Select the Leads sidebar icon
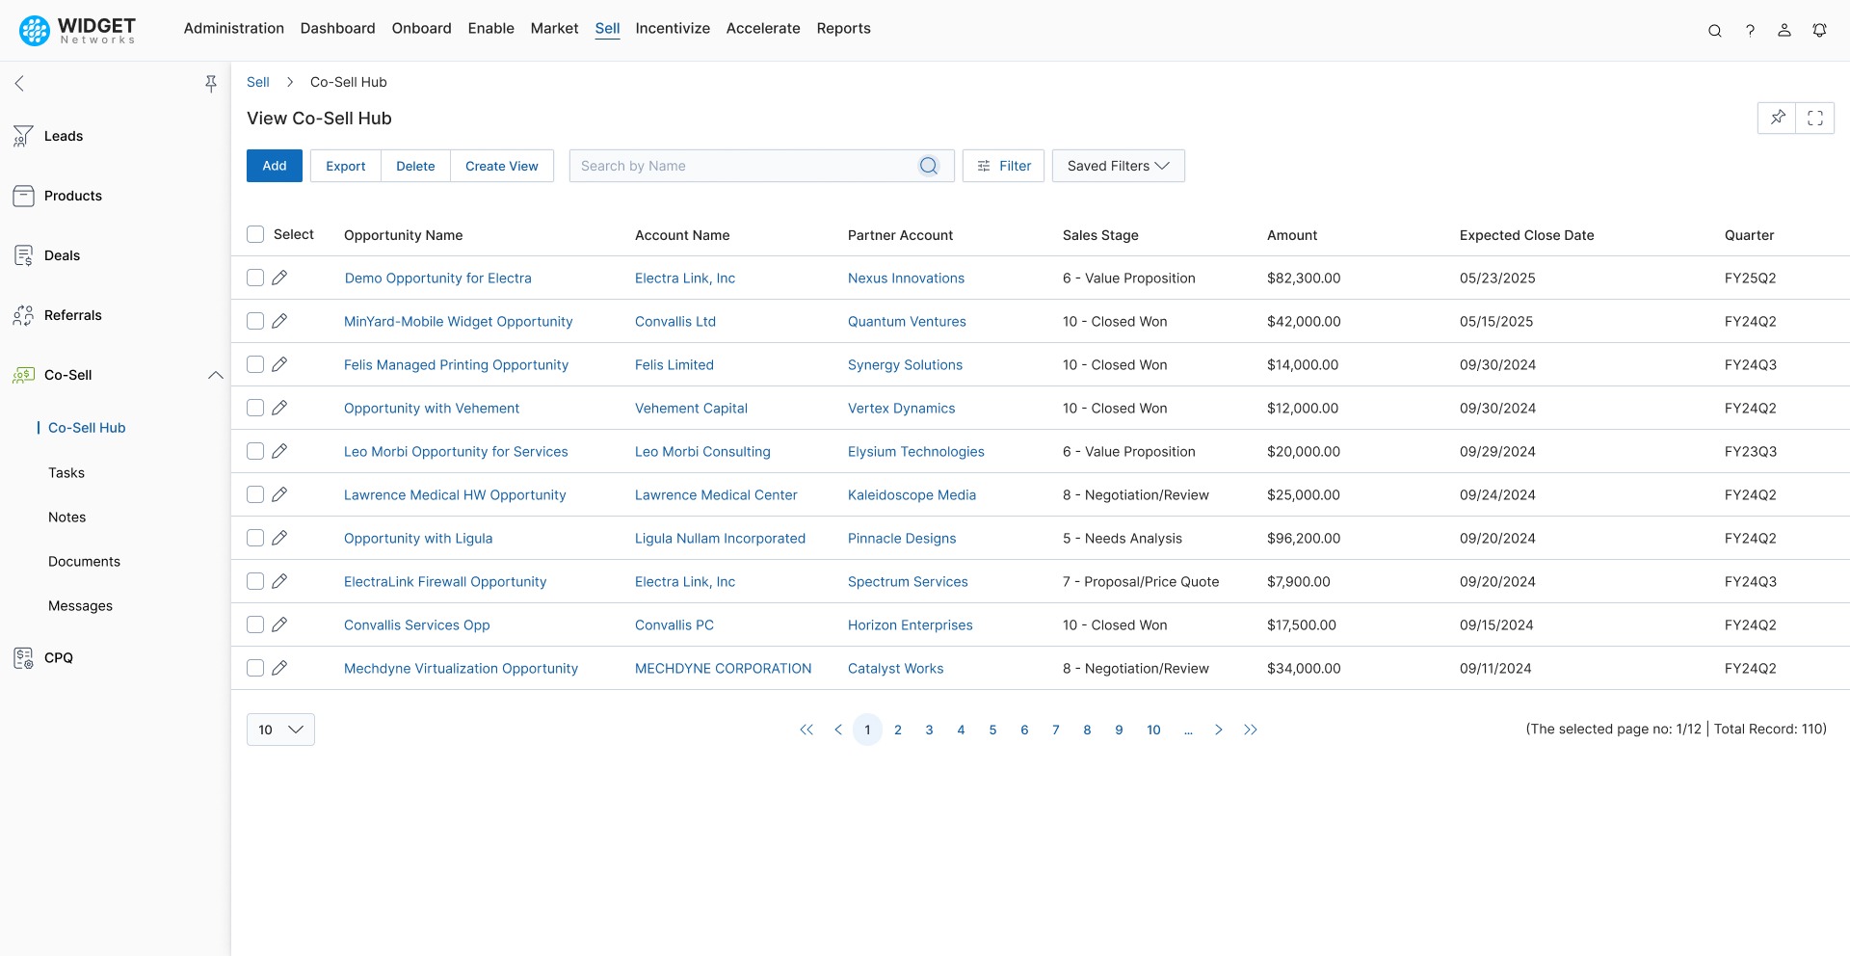Image resolution: width=1850 pixels, height=956 pixels. [x=22, y=135]
